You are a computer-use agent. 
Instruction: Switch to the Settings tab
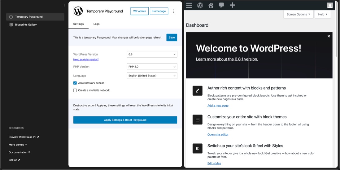click(78, 24)
